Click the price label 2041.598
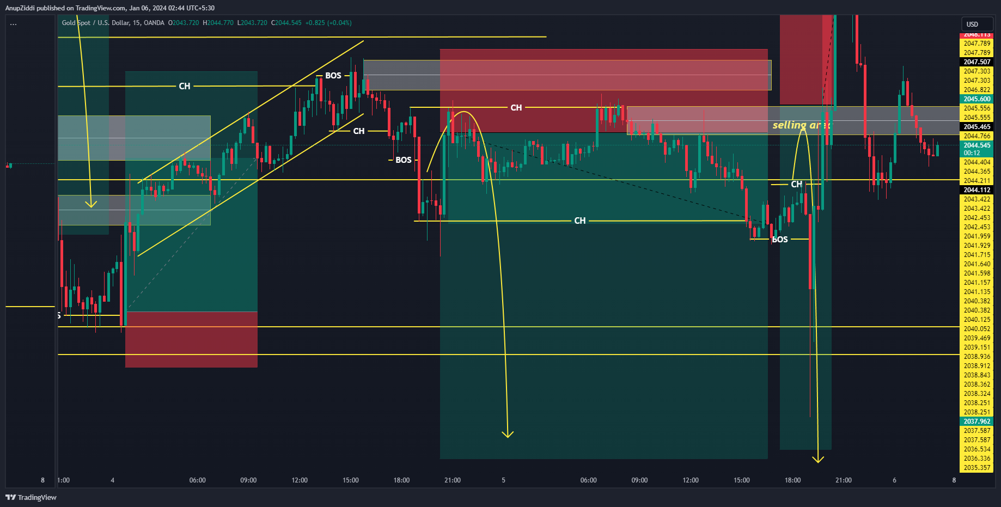 coord(977,273)
